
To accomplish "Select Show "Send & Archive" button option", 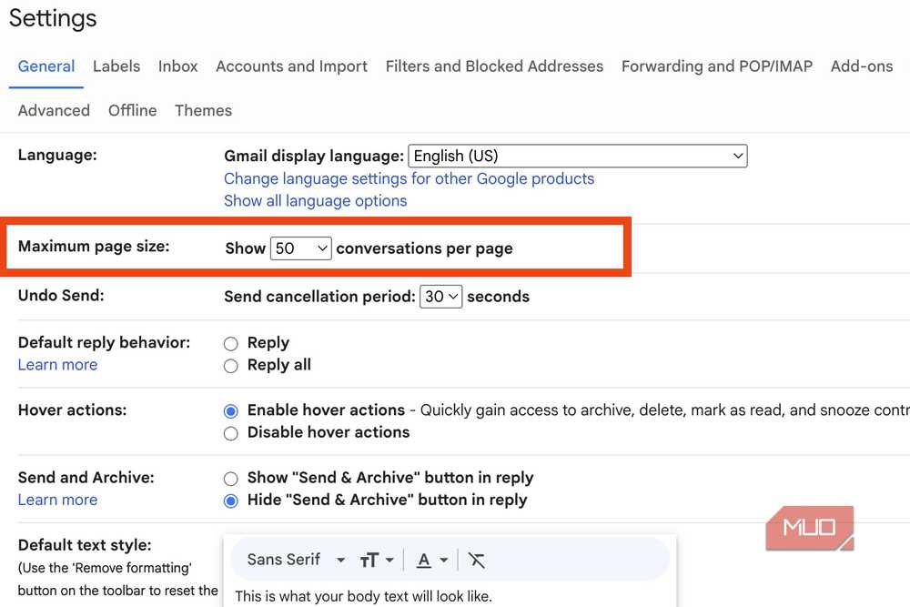I will 231,479.
